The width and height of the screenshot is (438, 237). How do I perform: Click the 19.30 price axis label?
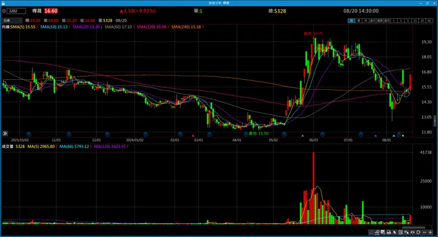tap(426, 42)
